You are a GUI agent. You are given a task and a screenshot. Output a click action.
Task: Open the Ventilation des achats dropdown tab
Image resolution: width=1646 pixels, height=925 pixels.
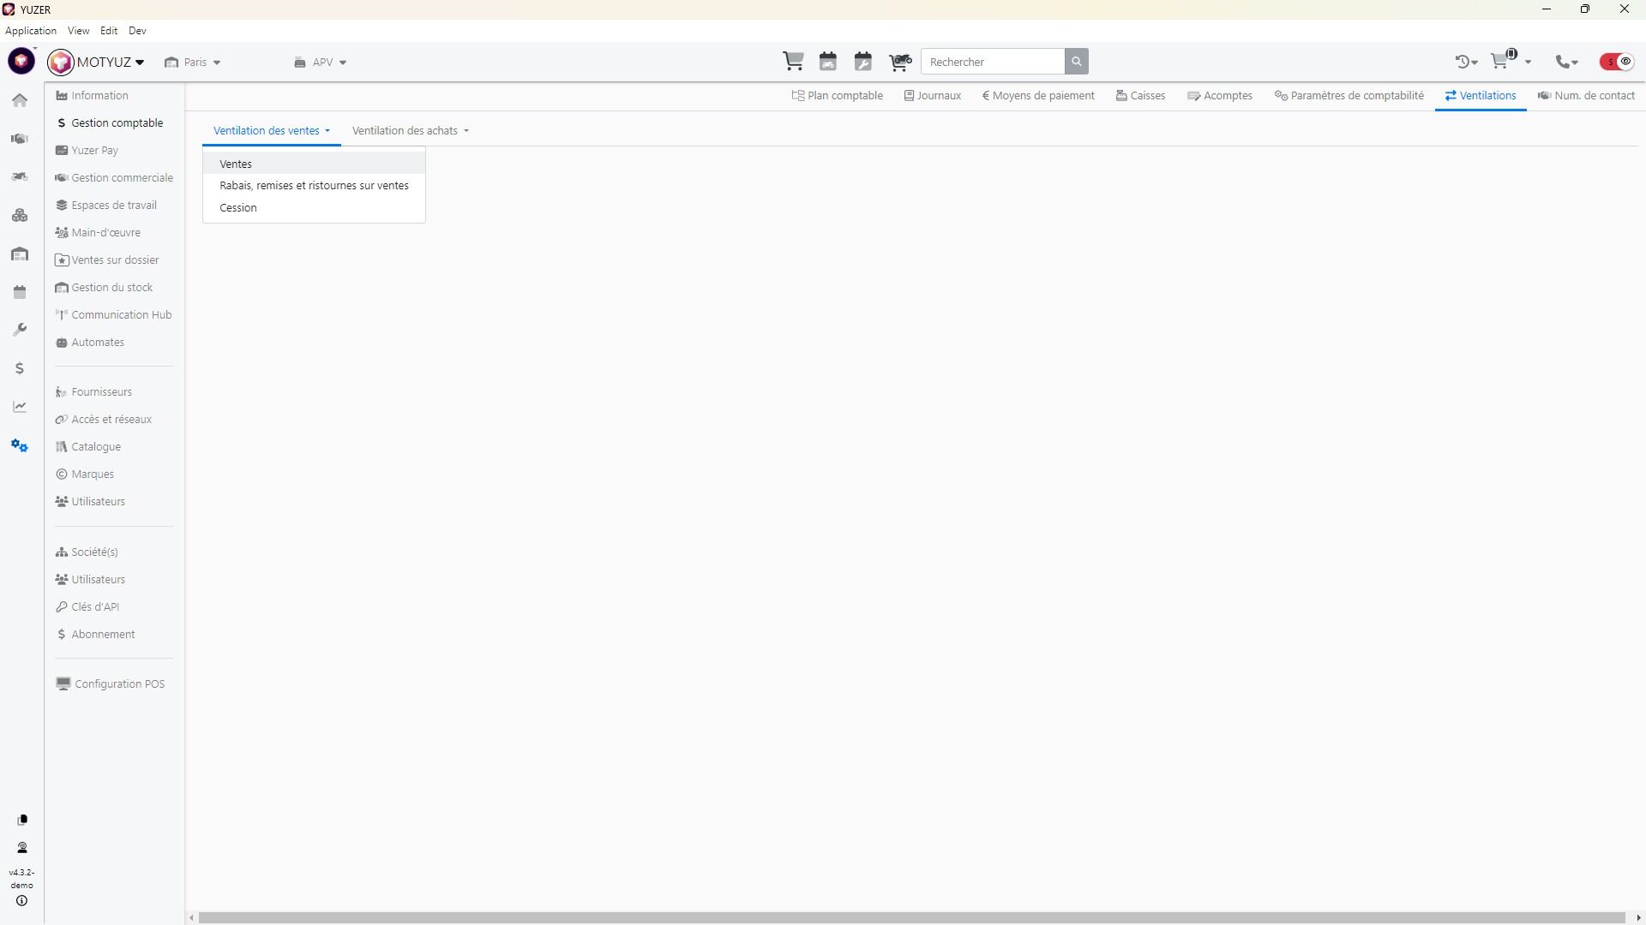410,131
